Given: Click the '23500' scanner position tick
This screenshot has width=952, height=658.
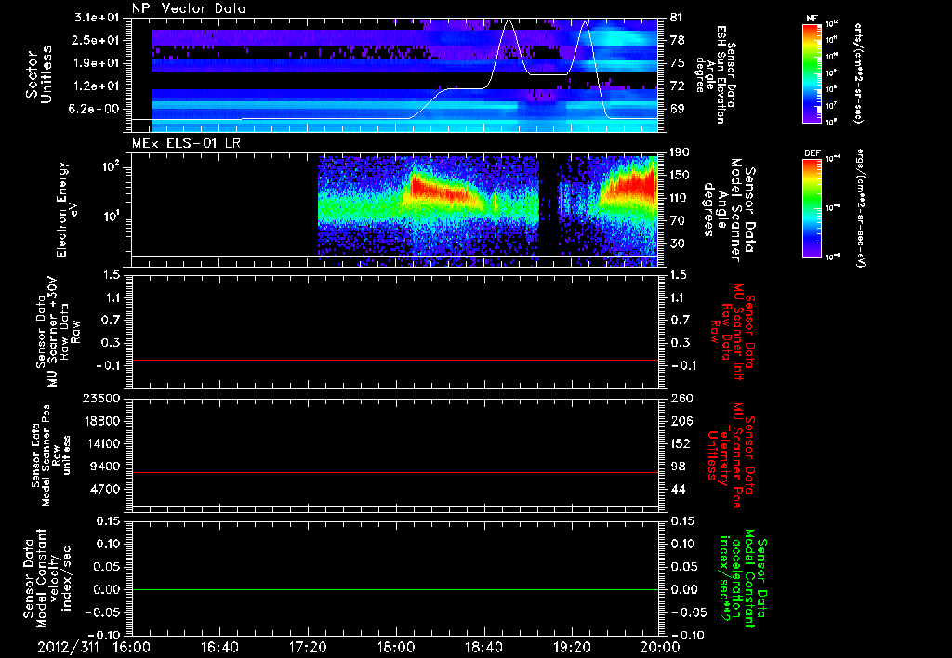Looking at the screenshot, I should 100,398.
